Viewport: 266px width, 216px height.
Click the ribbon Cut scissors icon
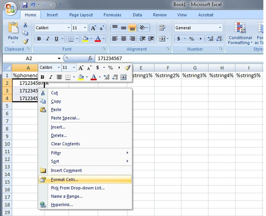25,25
